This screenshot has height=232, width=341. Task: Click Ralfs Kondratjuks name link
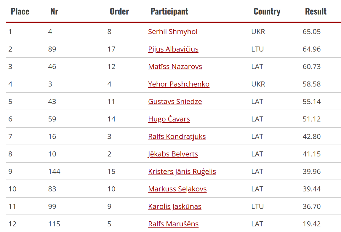[x=177, y=137]
